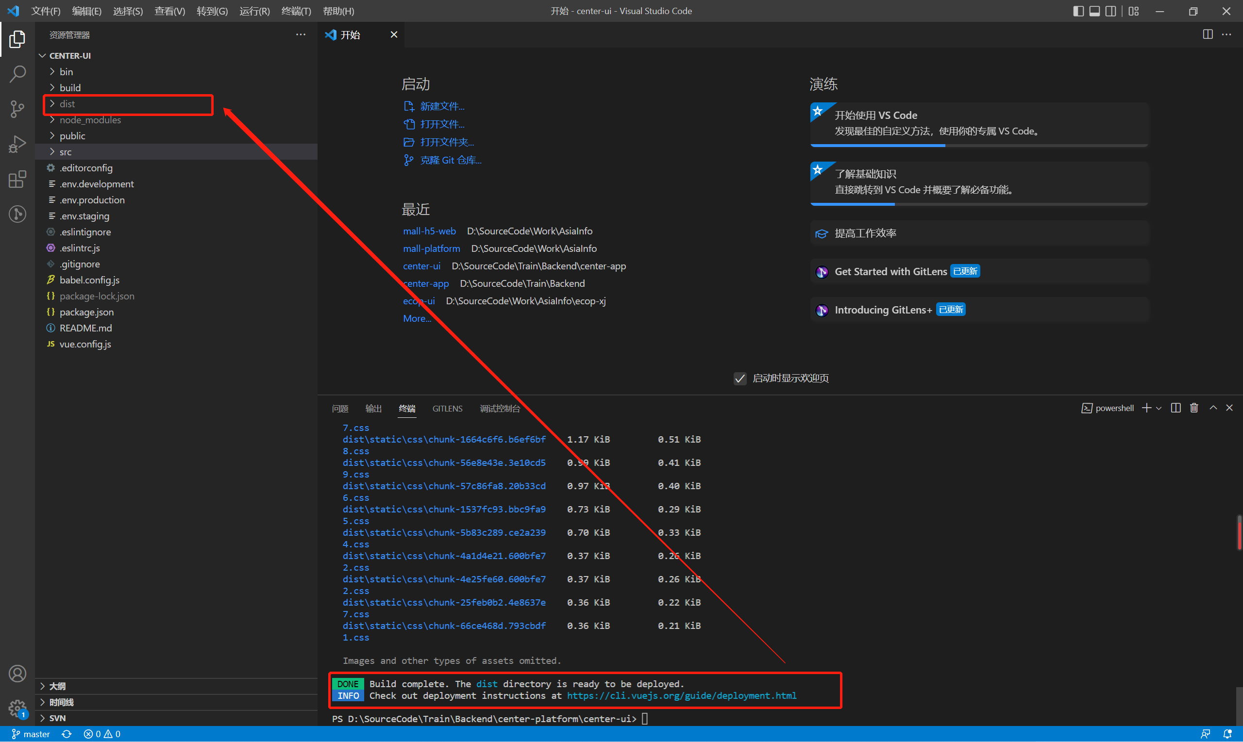Open the 开始使用 VS Code walkthrough card

point(979,124)
